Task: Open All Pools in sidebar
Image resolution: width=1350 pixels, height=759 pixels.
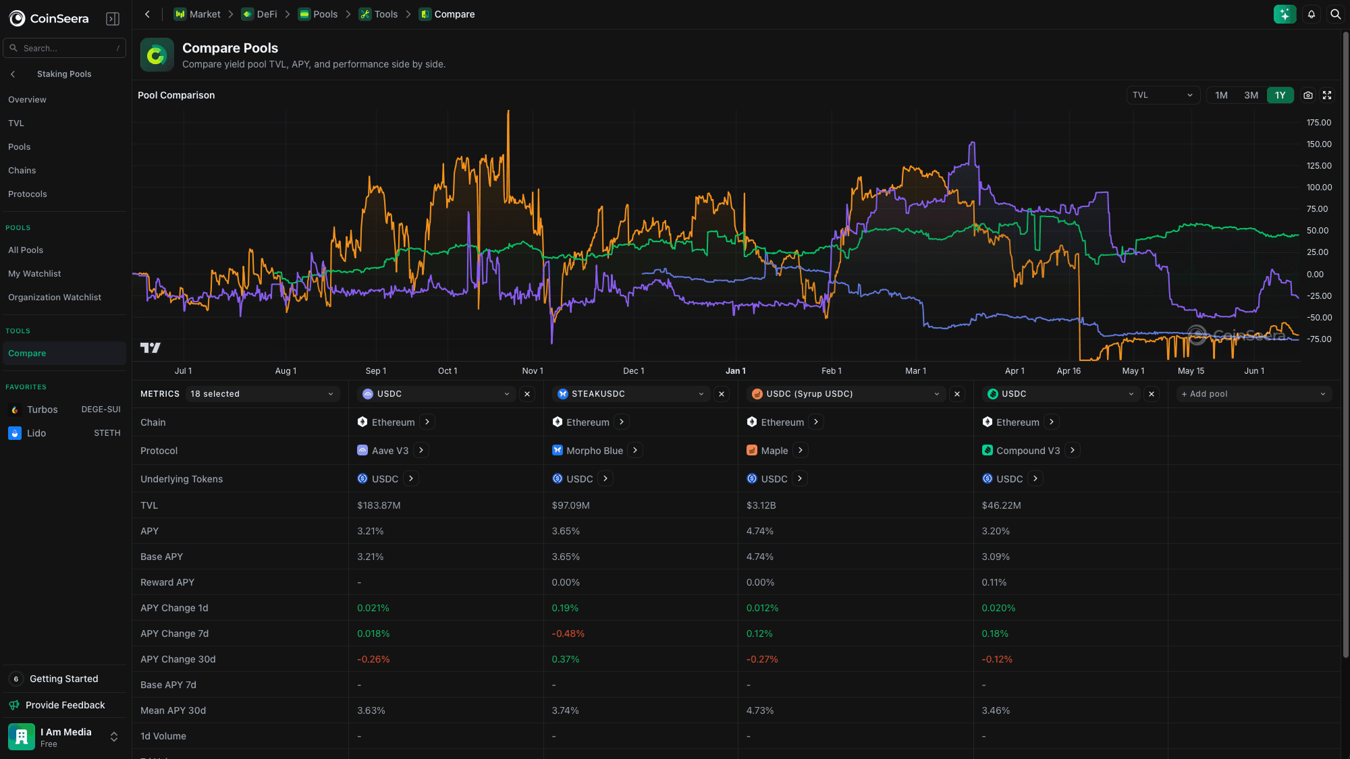Action: [64, 250]
